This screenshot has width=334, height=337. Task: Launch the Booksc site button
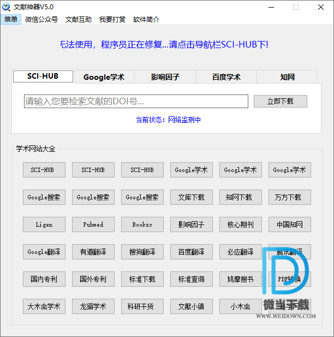(x=142, y=224)
